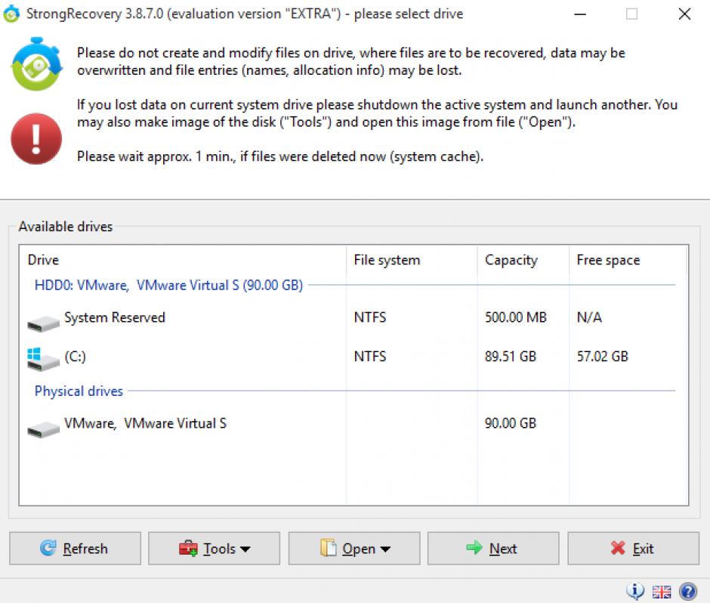Click the 90.00 GB physical drive capacity
Viewport: 710px width, 603px height.
[x=511, y=423]
